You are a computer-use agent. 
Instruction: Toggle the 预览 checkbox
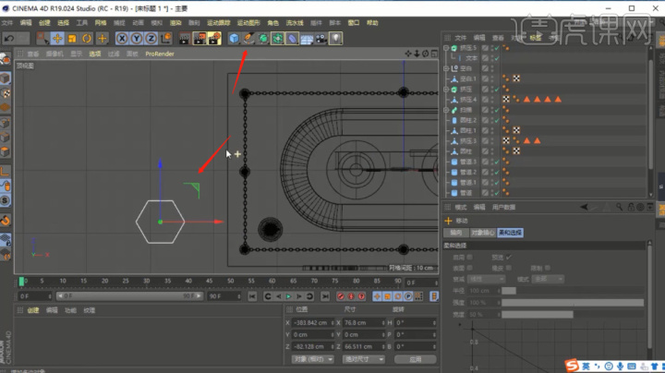[509, 258]
